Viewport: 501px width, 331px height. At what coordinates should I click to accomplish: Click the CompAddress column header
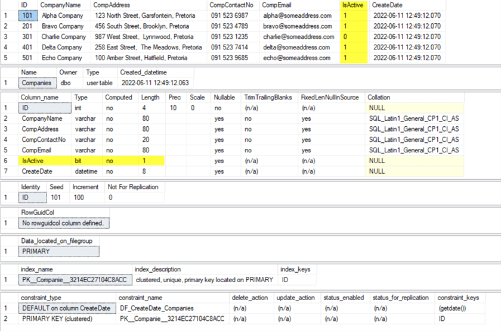[x=112, y=5]
